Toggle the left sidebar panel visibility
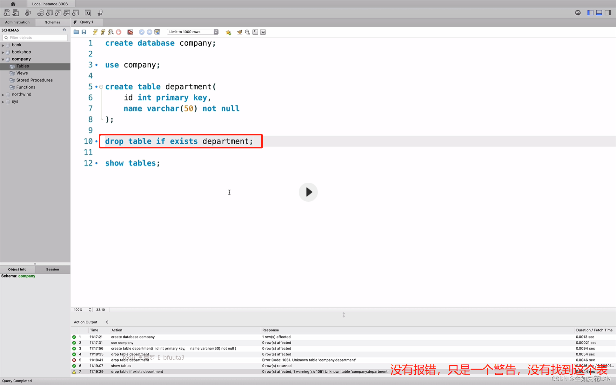The height and width of the screenshot is (385, 616). pyautogui.click(x=590, y=13)
